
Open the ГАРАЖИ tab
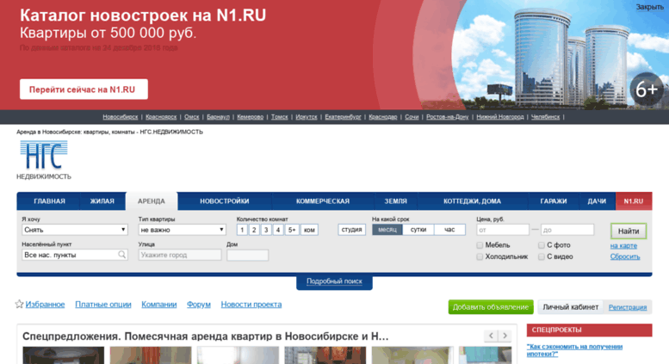point(554,201)
